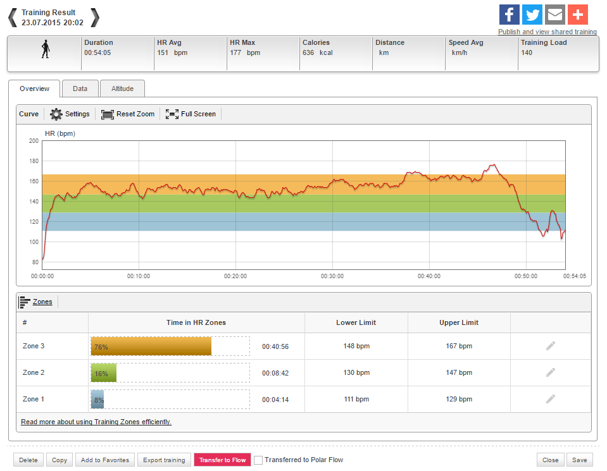This screenshot has height=471, width=607.
Task: Share training on Twitter
Action: [x=532, y=15]
